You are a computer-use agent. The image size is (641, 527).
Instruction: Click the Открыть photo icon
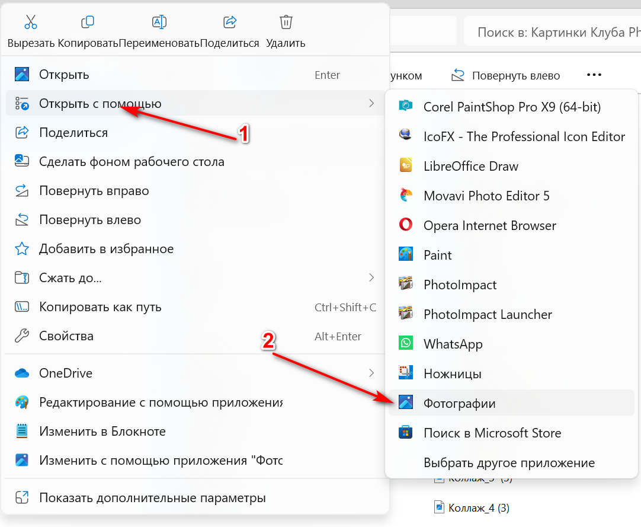(x=22, y=75)
